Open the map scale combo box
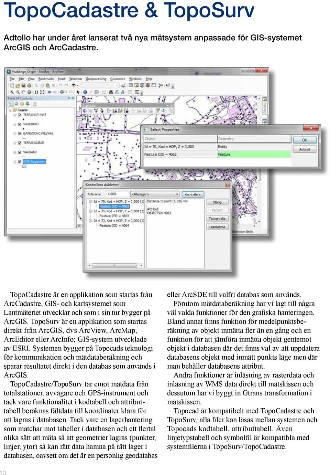 pyautogui.click(x=100, y=85)
